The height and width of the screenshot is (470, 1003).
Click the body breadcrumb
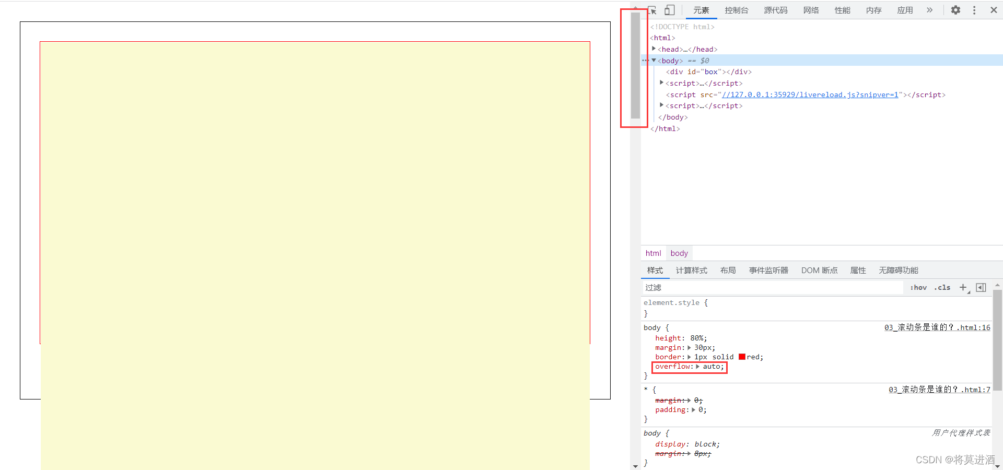[x=679, y=253]
